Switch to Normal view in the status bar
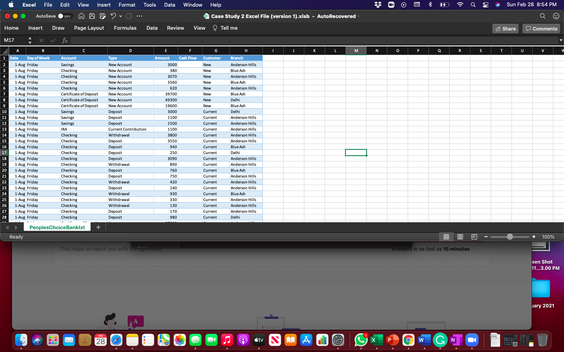The width and height of the screenshot is (564, 352). pos(446,237)
